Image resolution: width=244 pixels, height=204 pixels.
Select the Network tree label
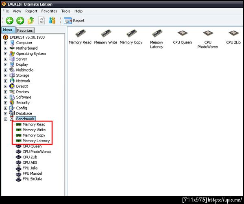coord(23,81)
